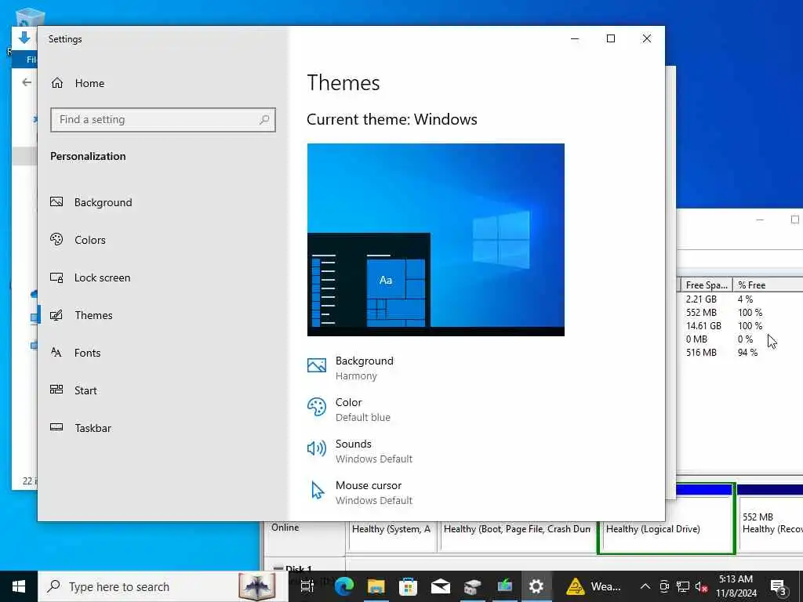The width and height of the screenshot is (803, 602).
Task: Minimize the Settings window
Action: point(575,39)
